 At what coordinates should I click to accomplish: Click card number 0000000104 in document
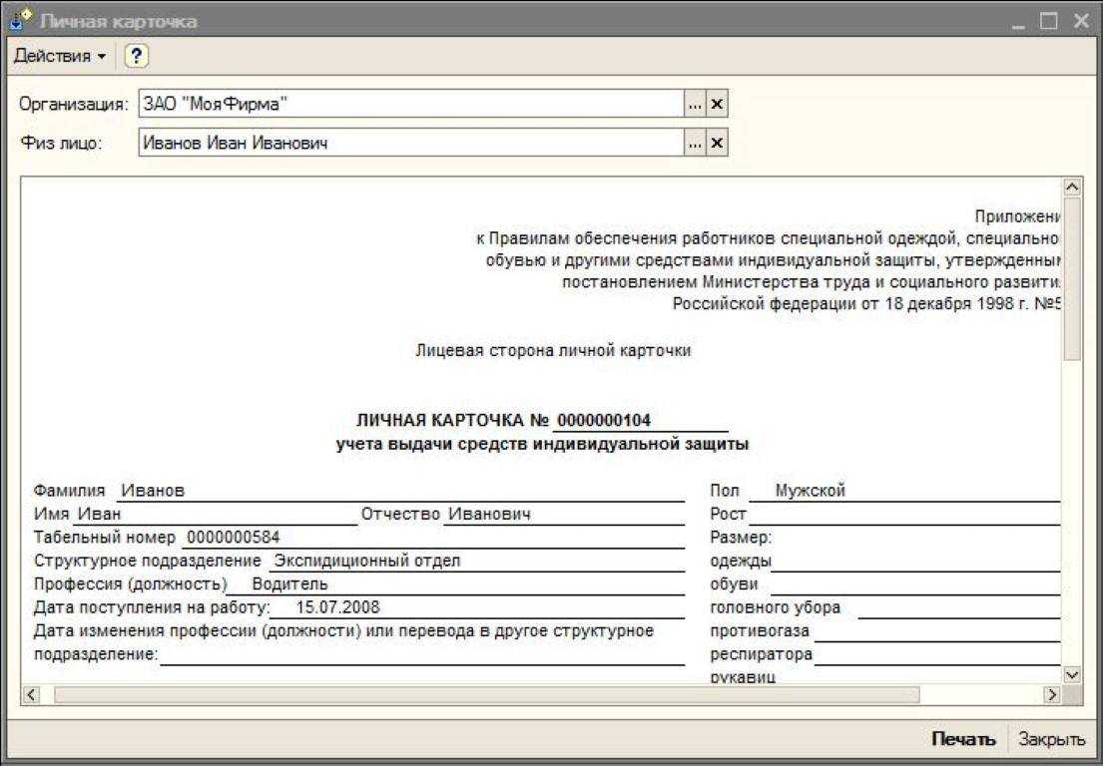tap(605, 420)
